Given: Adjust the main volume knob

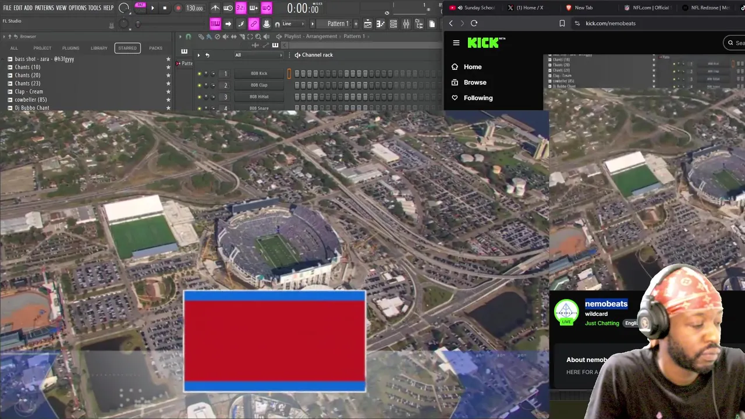Looking at the screenshot, I should pos(123,8).
